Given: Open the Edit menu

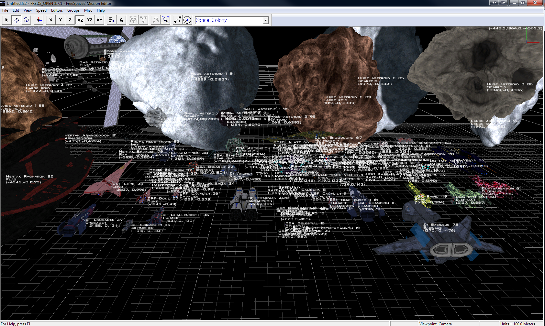Looking at the screenshot, I should [x=16, y=10].
